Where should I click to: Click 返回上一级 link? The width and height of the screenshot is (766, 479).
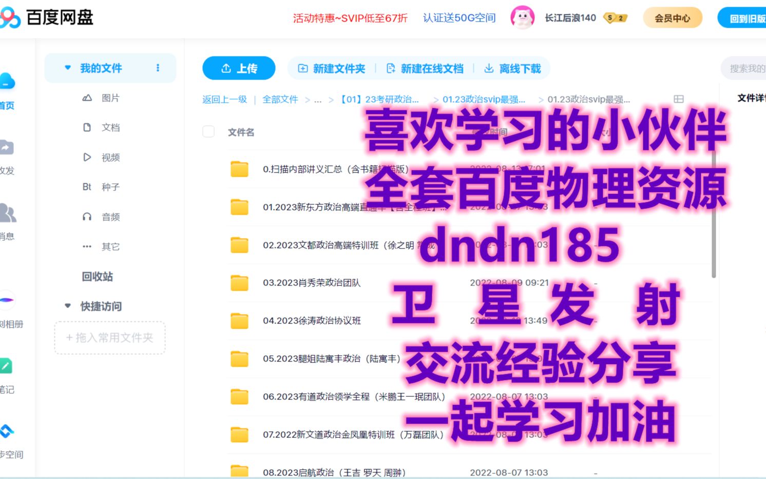click(x=225, y=100)
